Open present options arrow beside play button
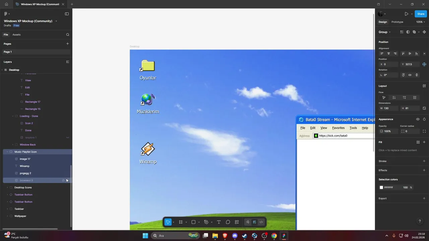The width and height of the screenshot is (429, 241). tap(412, 14)
